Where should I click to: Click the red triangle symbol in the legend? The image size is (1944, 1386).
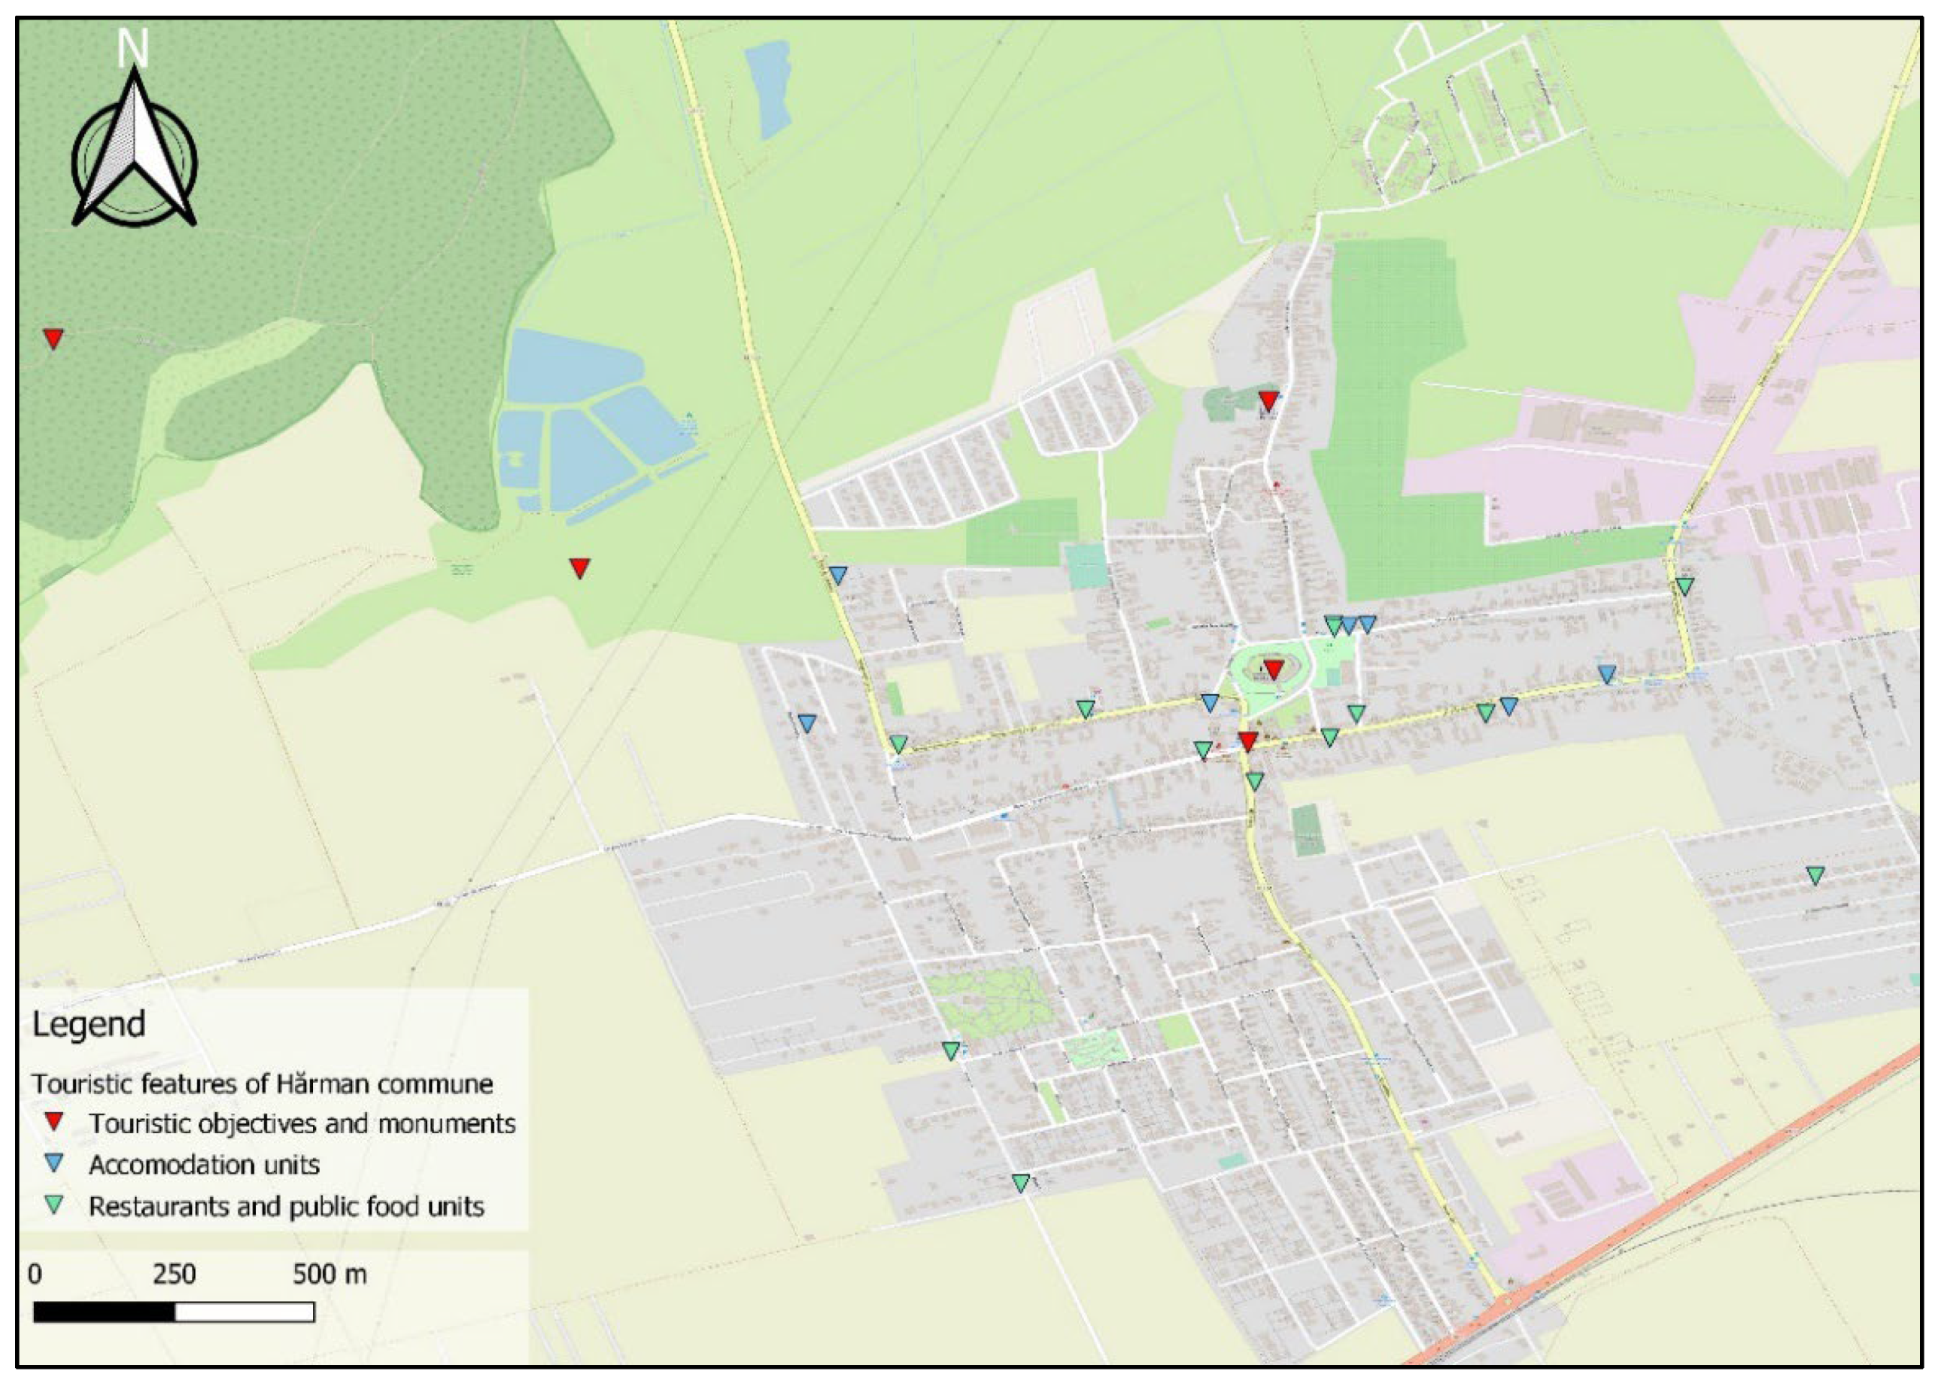pos(55,1121)
